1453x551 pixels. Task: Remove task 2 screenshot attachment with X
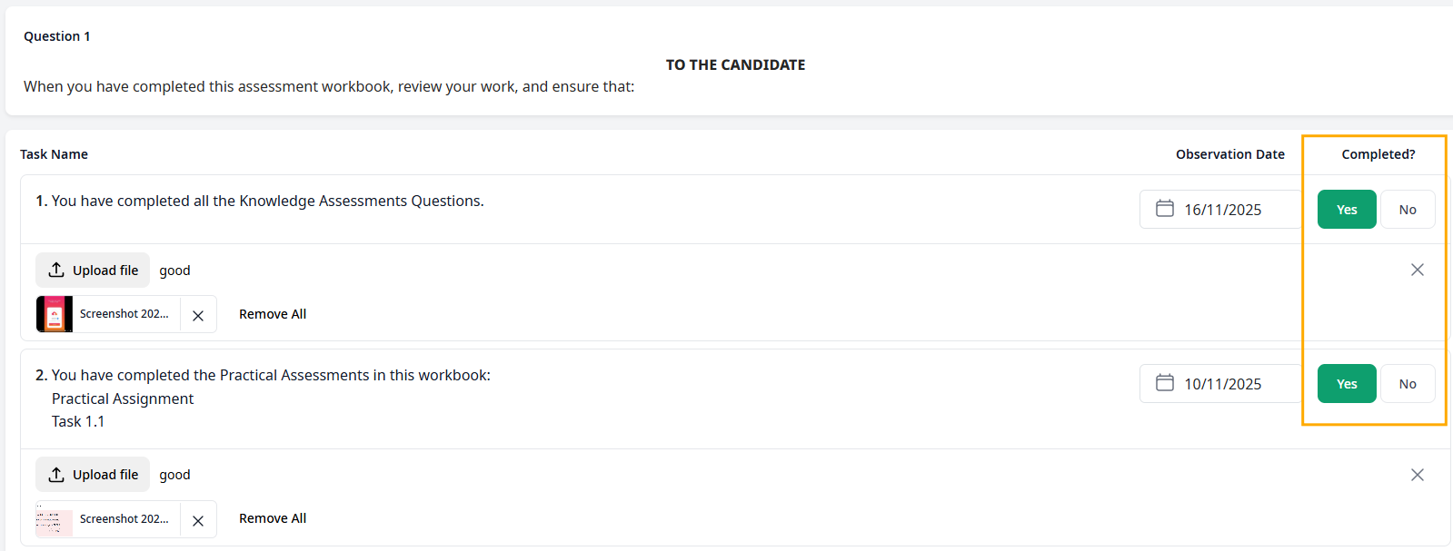pyautogui.click(x=198, y=520)
